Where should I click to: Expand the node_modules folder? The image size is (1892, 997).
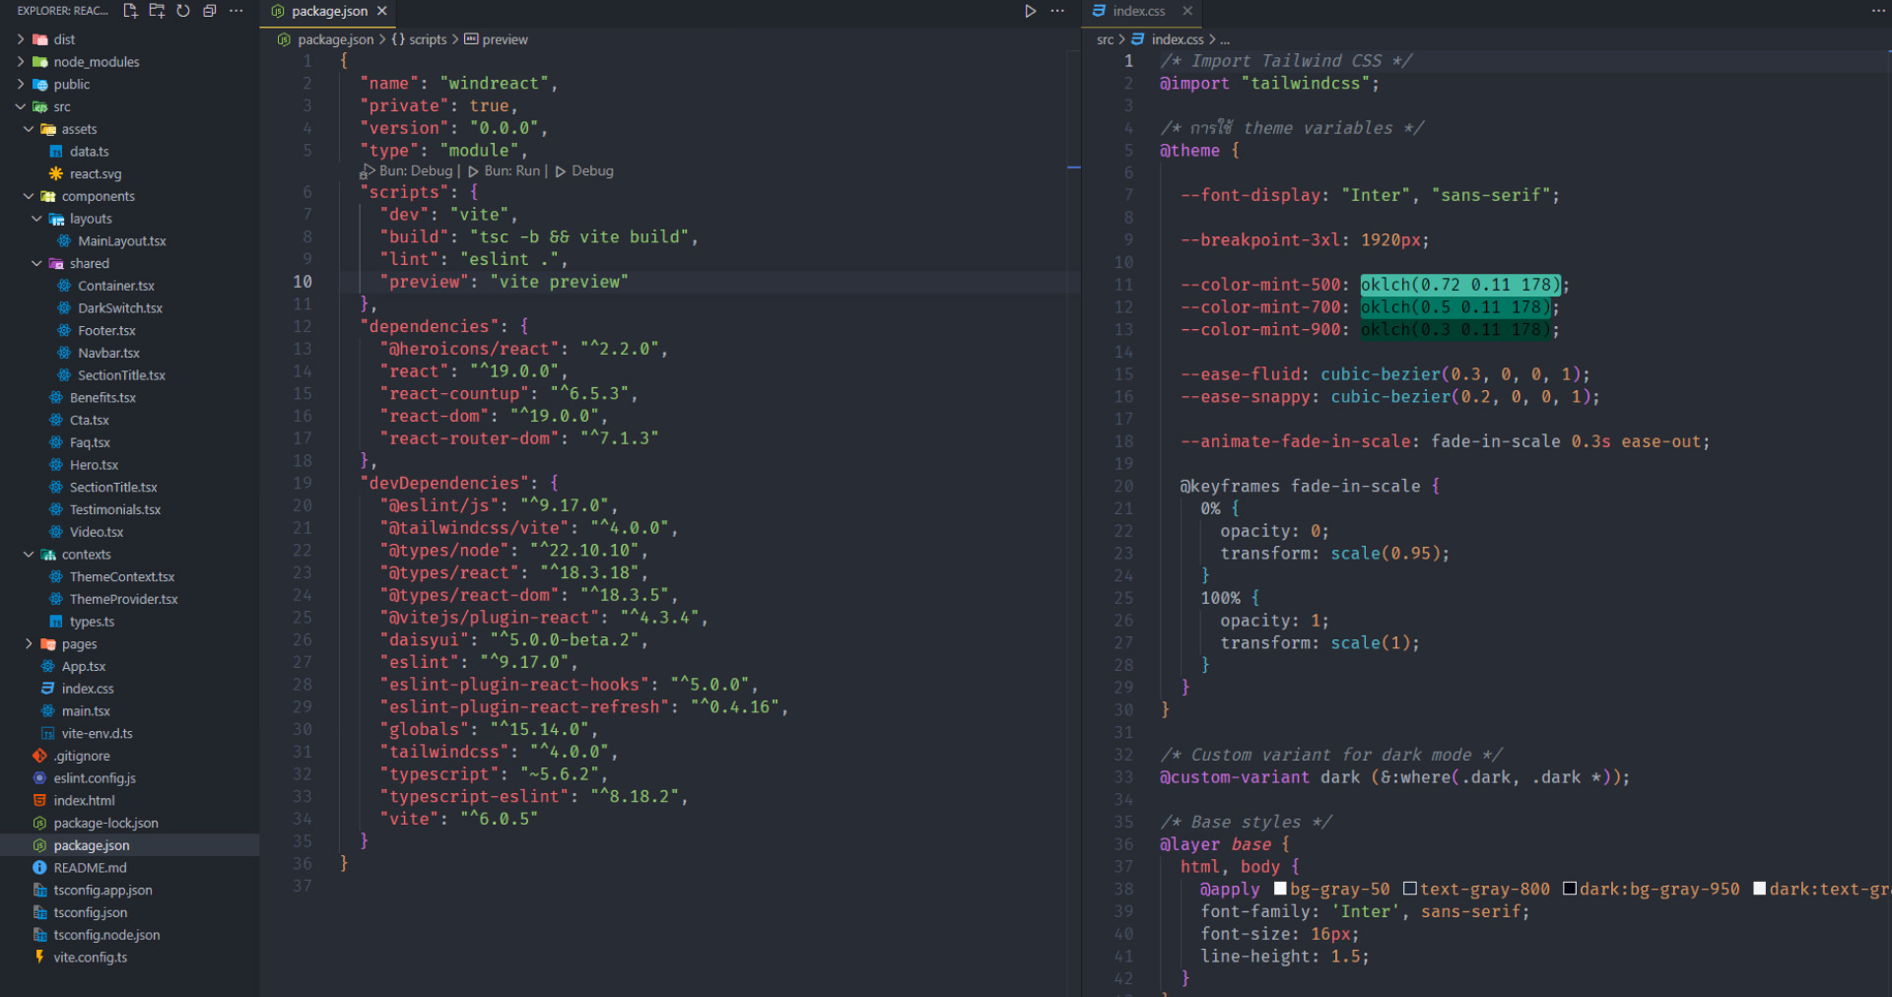coord(21,62)
